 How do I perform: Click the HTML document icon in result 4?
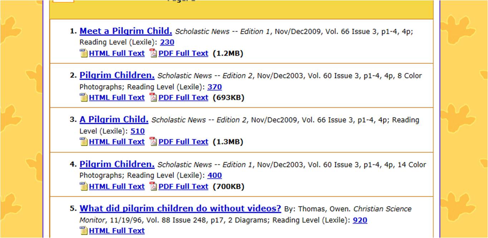click(84, 187)
